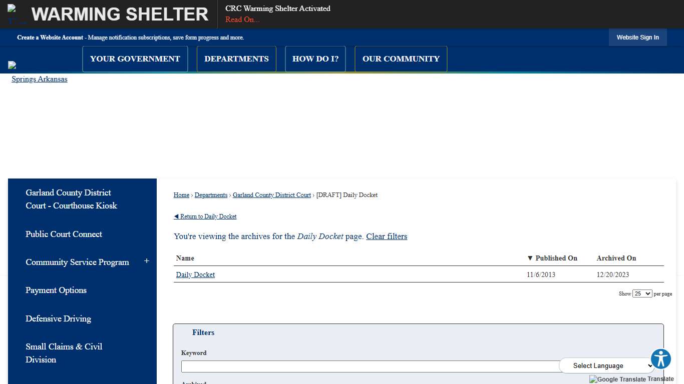
Task: Go to Public Court Connect page
Action: click(64, 234)
